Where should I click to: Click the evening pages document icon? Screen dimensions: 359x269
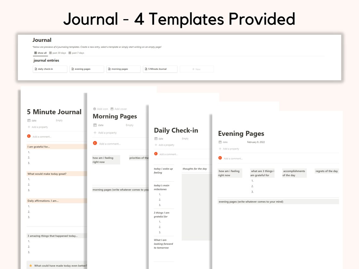73,69
